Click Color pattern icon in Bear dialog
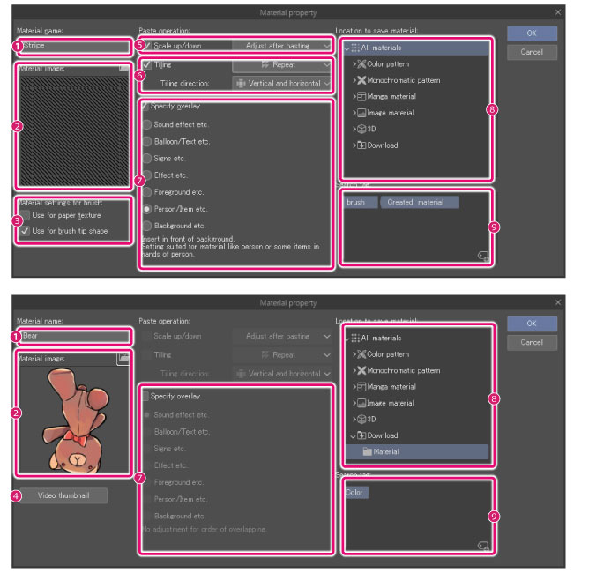The width and height of the screenshot is (611, 573). click(361, 354)
